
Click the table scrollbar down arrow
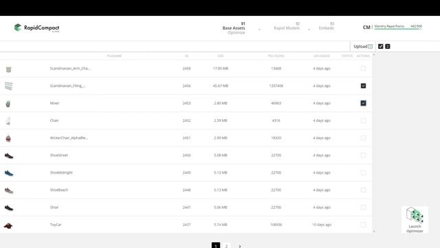[374, 231]
